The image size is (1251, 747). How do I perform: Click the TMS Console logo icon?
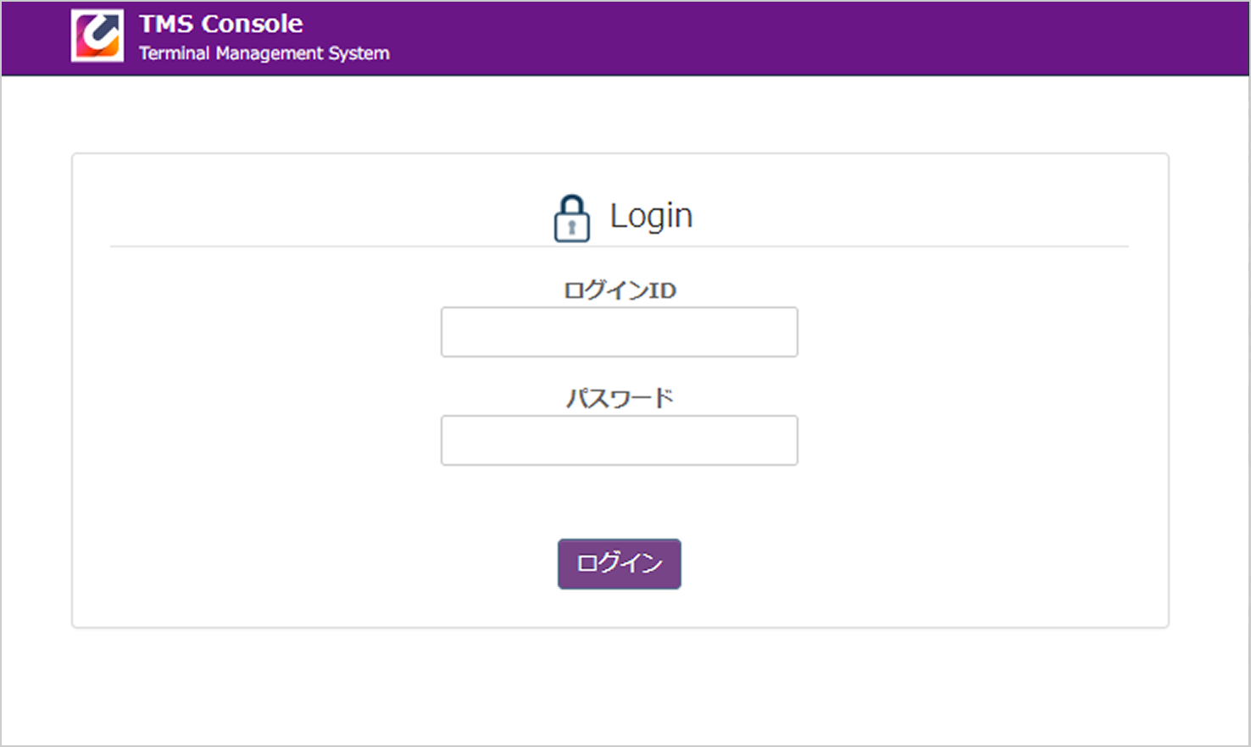(97, 36)
